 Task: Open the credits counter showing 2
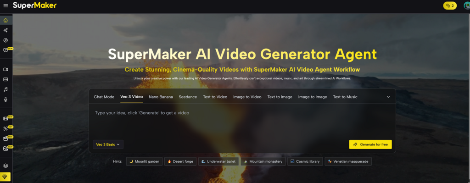point(450,6)
